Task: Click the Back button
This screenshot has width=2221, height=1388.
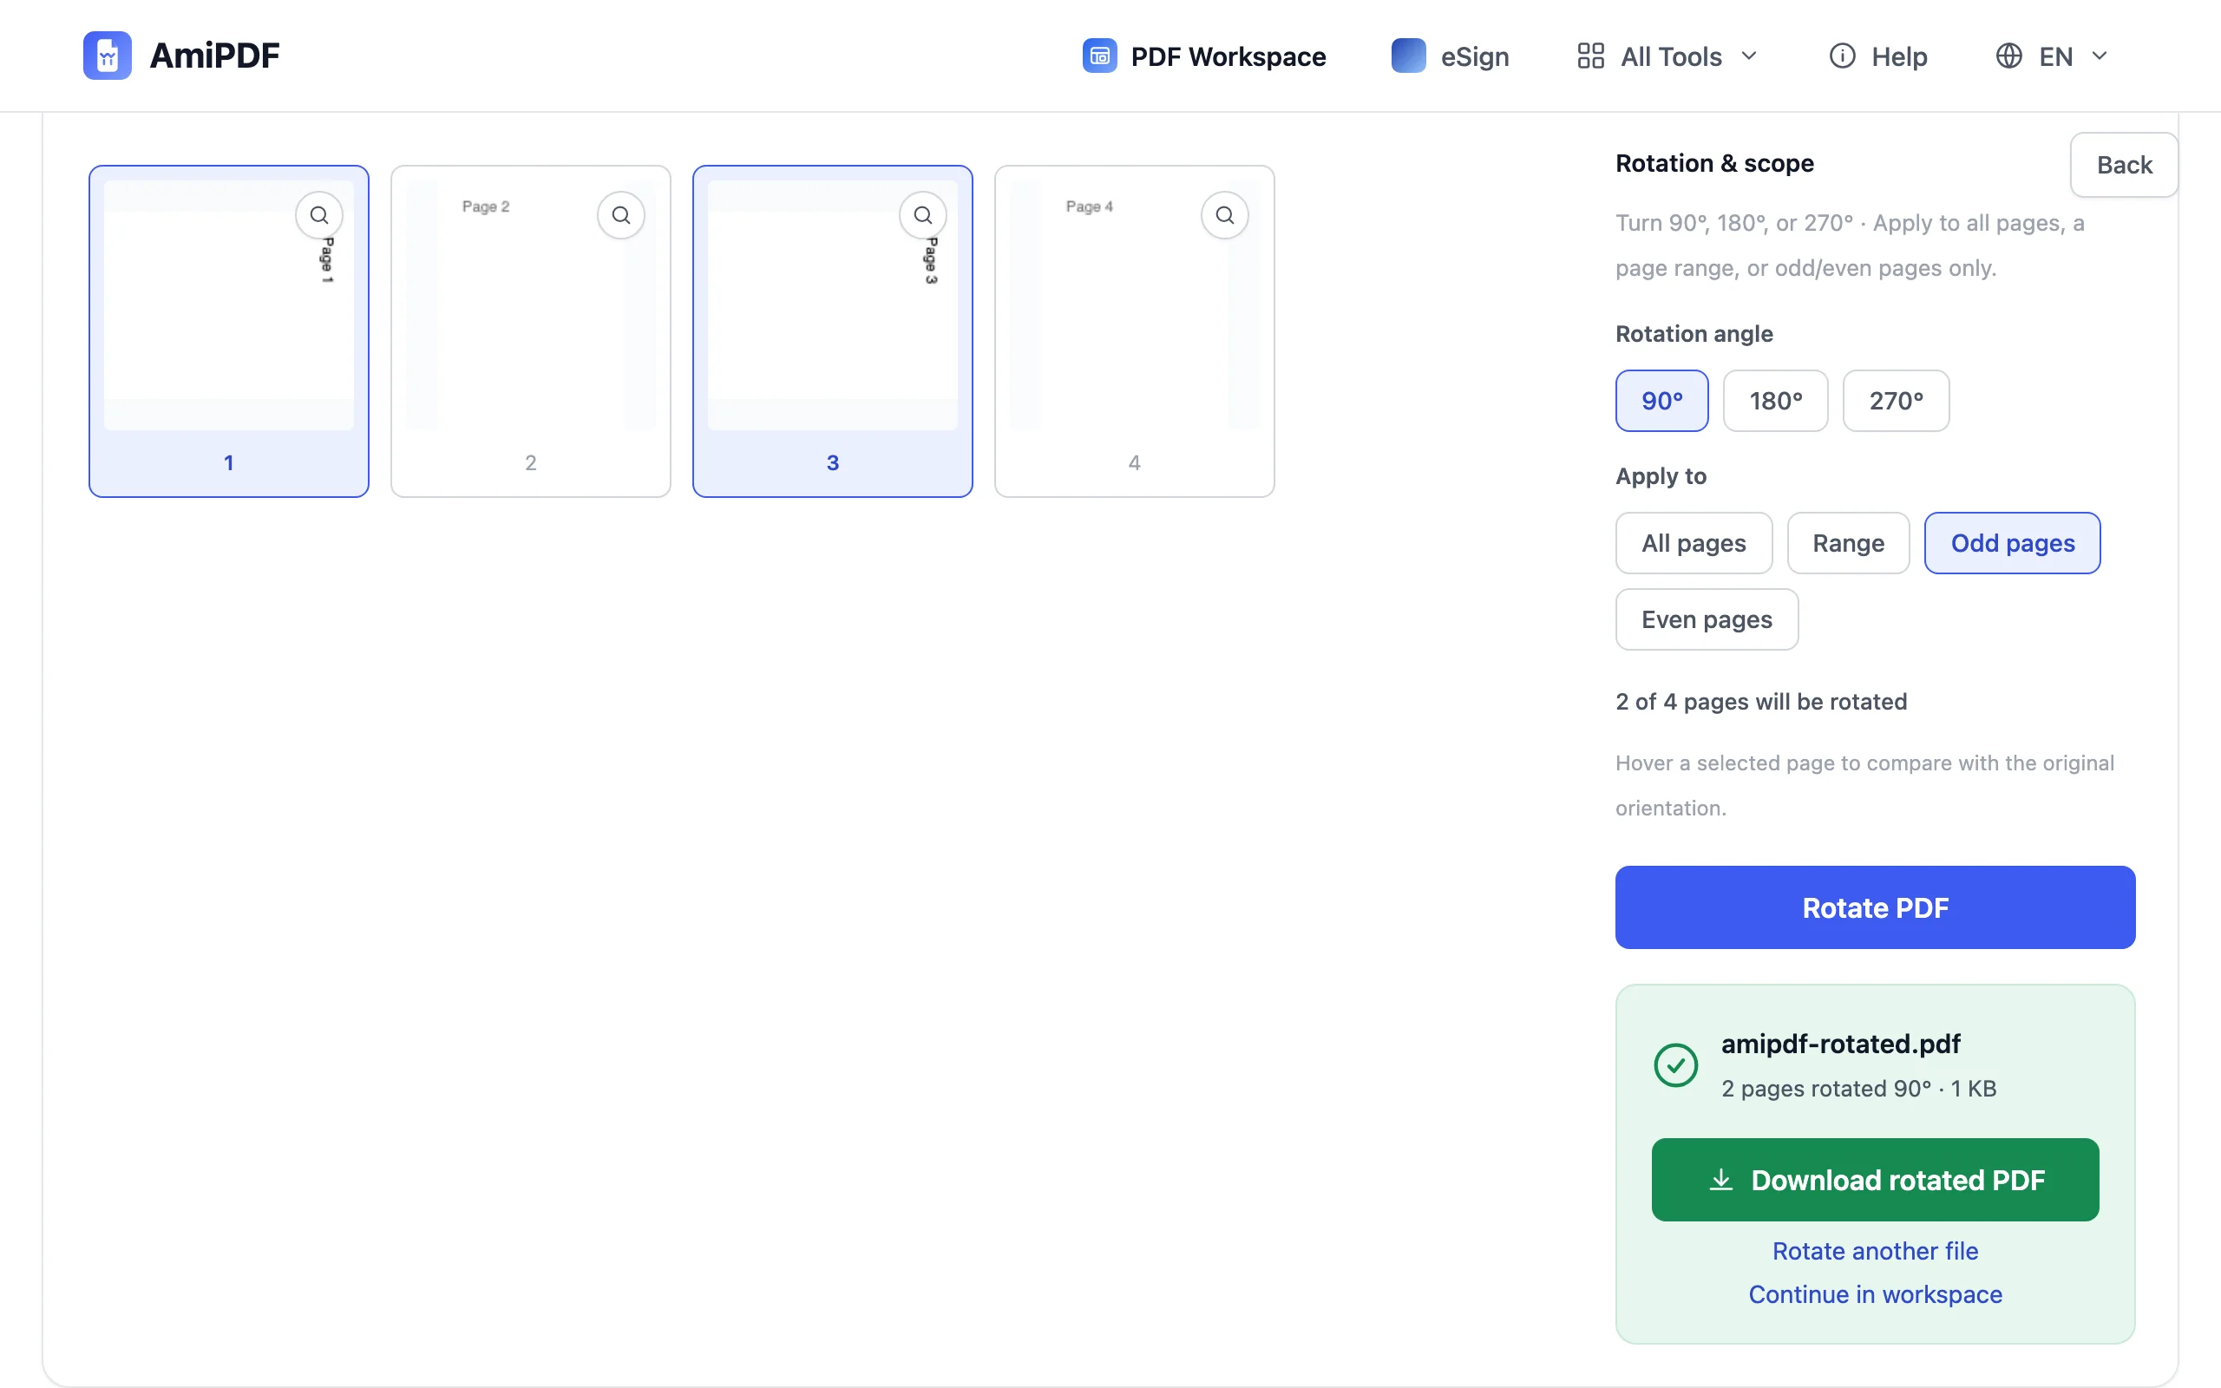Action: coord(2124,165)
